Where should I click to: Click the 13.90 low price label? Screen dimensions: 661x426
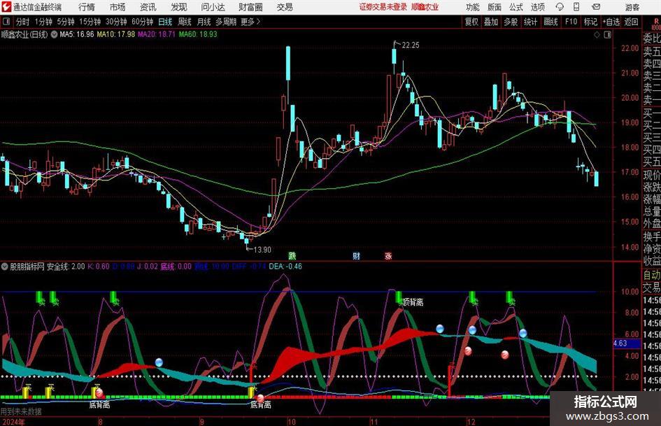coord(262,250)
